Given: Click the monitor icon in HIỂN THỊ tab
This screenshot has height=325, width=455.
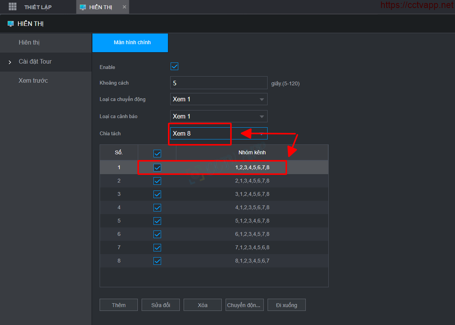Looking at the screenshot, I should point(83,7).
